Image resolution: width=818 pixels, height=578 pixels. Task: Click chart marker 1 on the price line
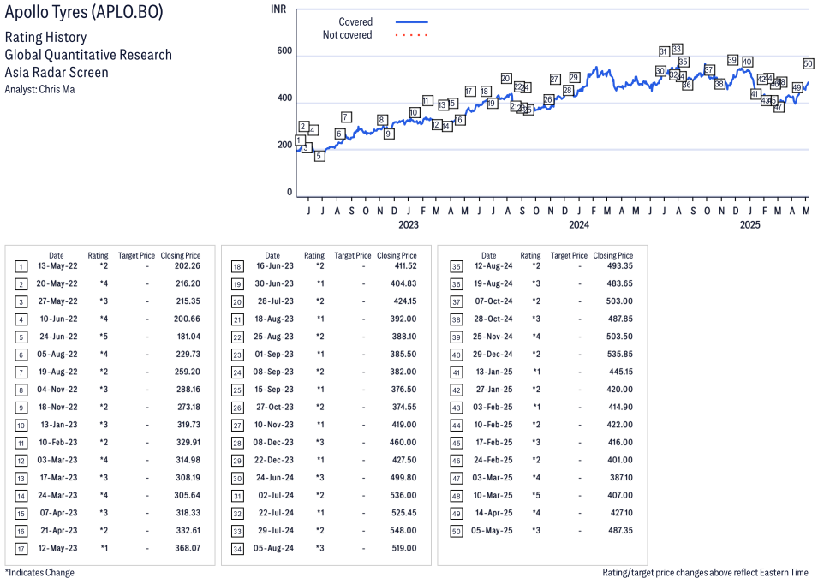click(x=300, y=140)
